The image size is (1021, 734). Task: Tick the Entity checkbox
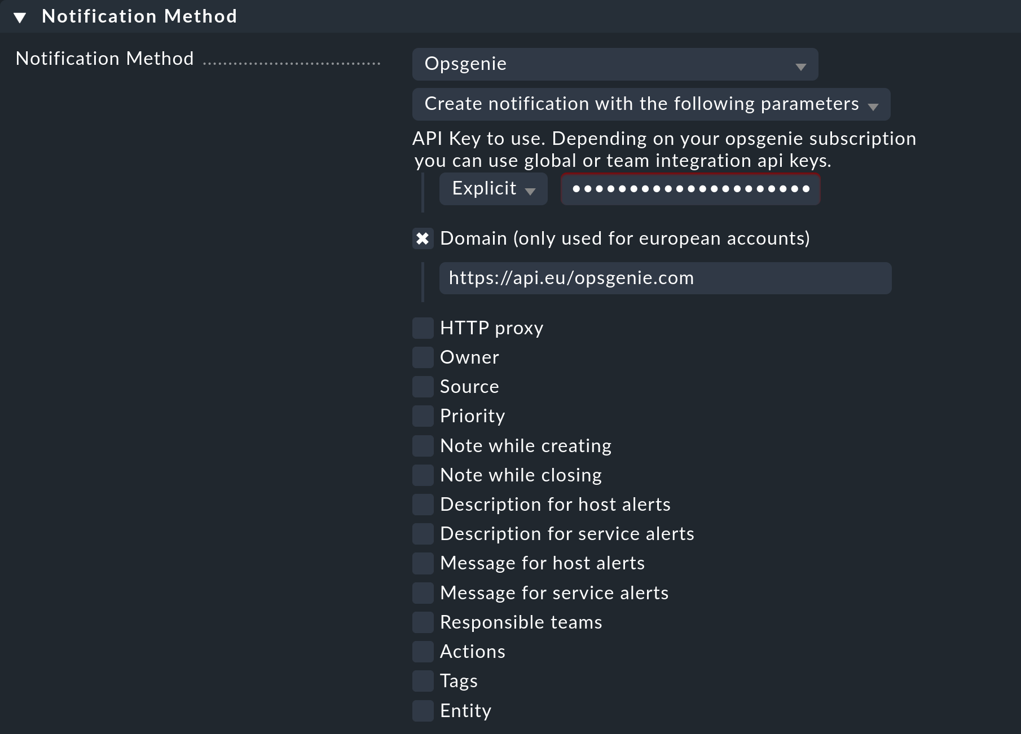pos(423,711)
